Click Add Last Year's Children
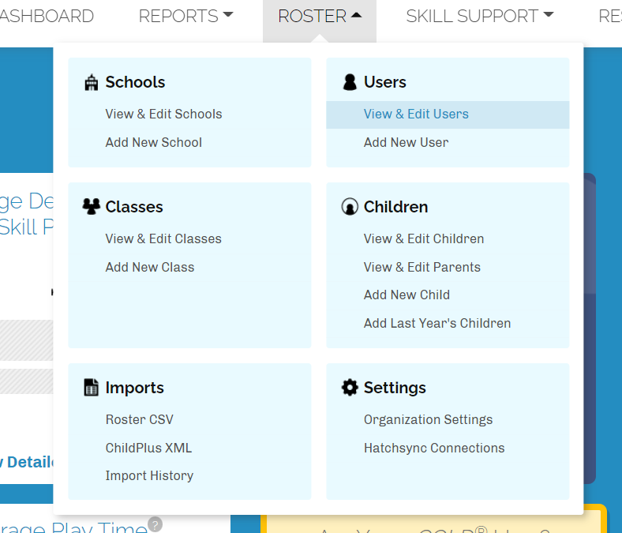 [x=437, y=324]
